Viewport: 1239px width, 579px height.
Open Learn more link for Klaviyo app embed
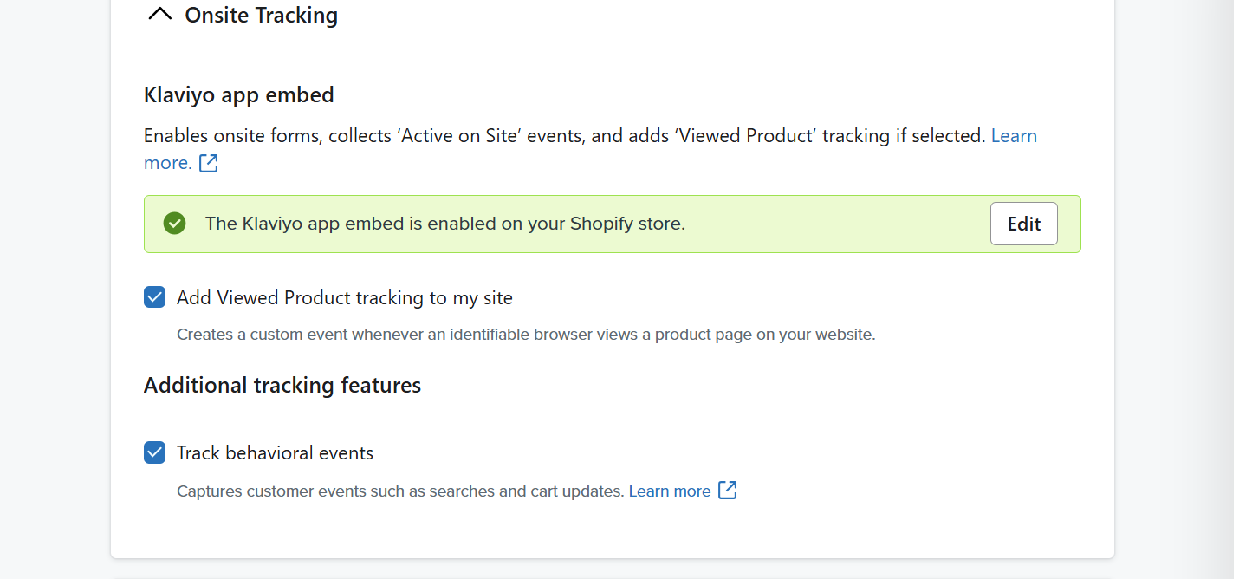pyautogui.click(x=1014, y=136)
